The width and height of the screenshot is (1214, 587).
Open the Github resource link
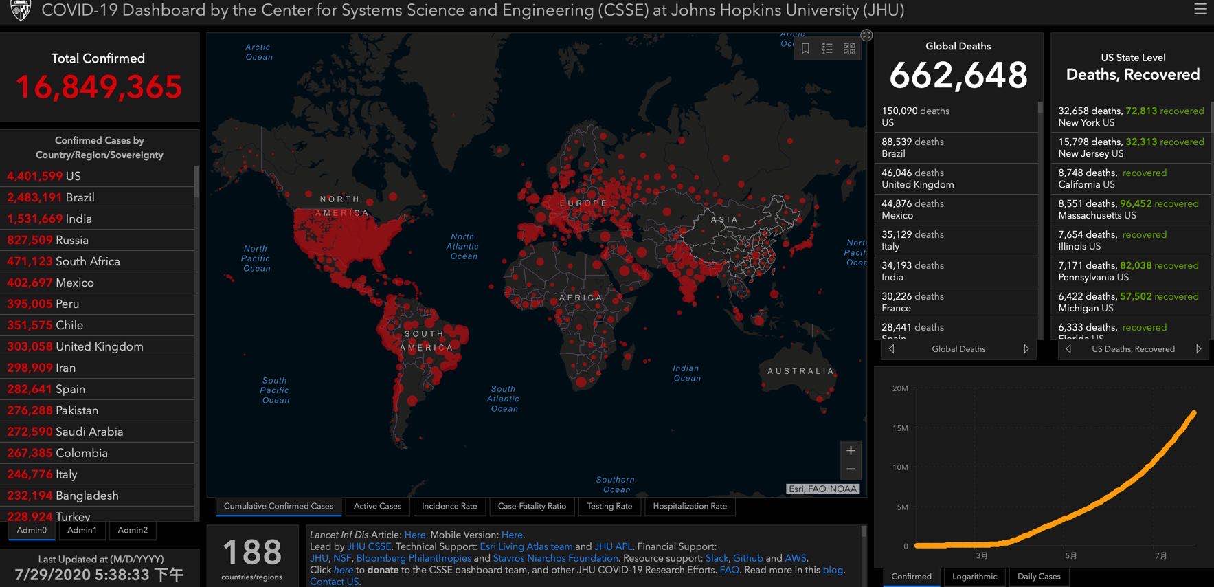click(747, 558)
